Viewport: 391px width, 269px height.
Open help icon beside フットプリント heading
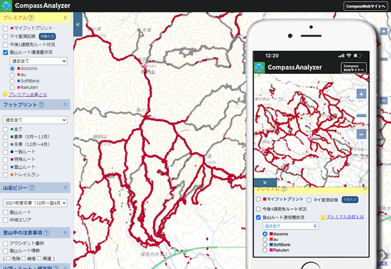41,105
